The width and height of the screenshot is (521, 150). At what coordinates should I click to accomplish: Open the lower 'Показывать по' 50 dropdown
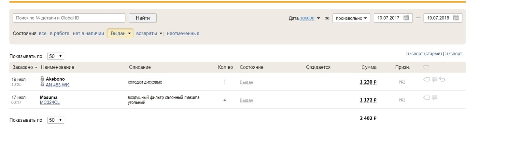[x=56, y=120]
